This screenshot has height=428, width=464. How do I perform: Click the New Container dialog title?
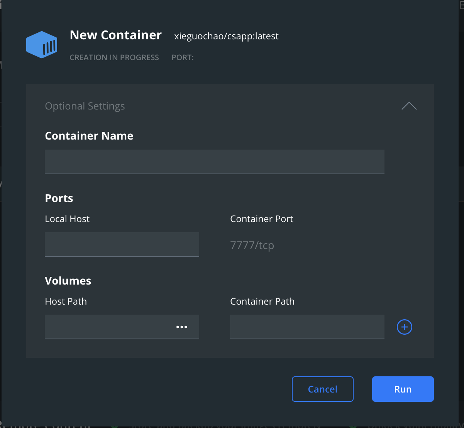pyautogui.click(x=115, y=35)
